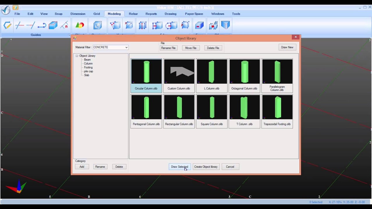Open the Windows tab

(x=218, y=14)
